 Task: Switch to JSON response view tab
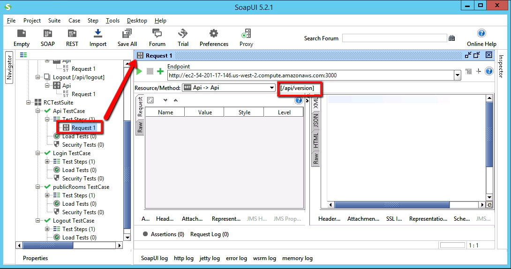316,121
